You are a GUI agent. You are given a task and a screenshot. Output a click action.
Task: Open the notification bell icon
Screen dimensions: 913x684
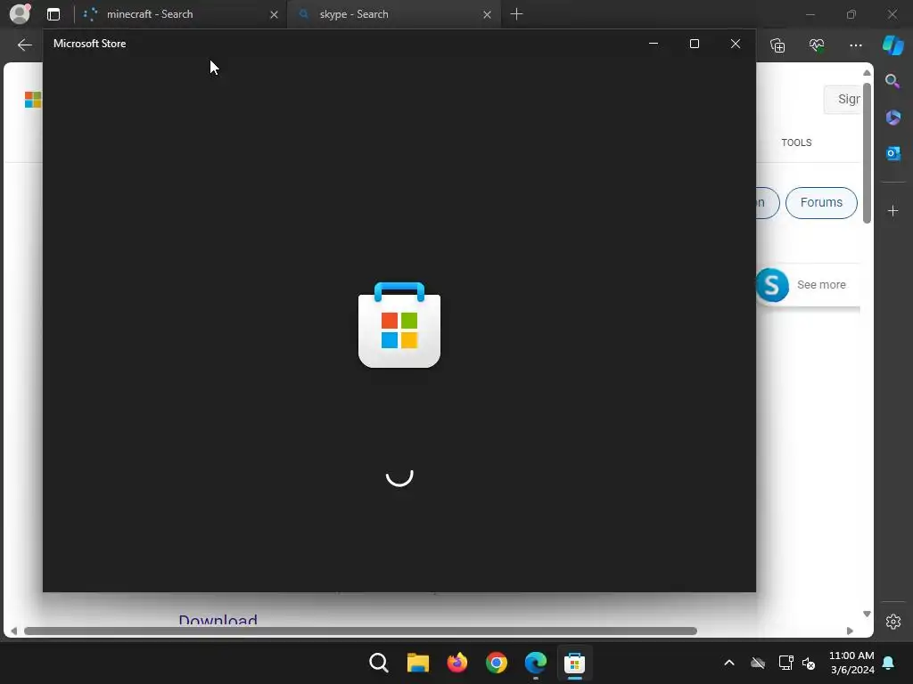click(x=889, y=663)
